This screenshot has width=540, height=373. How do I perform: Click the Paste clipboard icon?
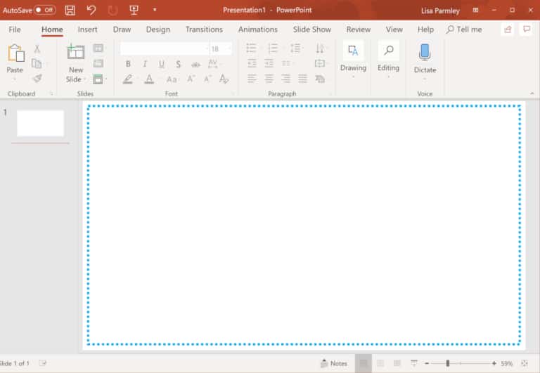pos(15,54)
